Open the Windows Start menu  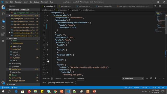3,91
